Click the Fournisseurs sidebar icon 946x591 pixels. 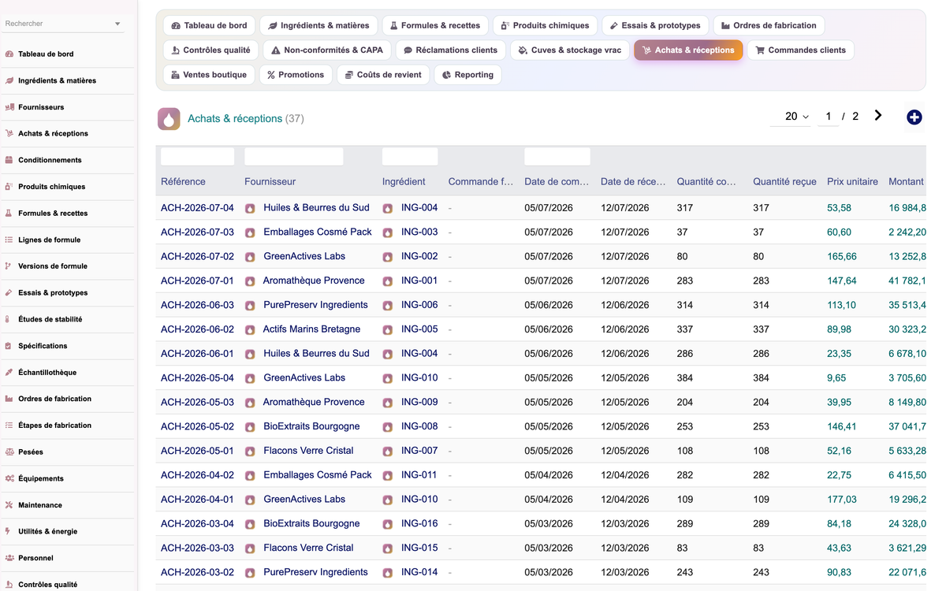pos(9,107)
